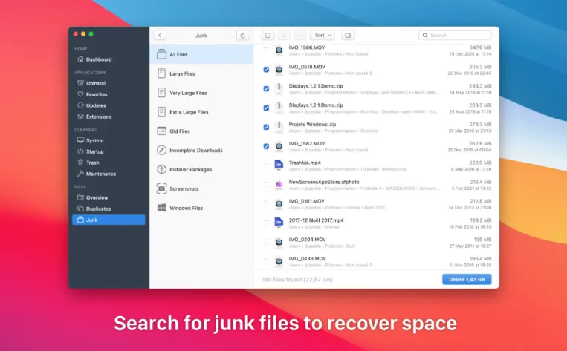Click the select-all square toolbar icon

coord(268,36)
